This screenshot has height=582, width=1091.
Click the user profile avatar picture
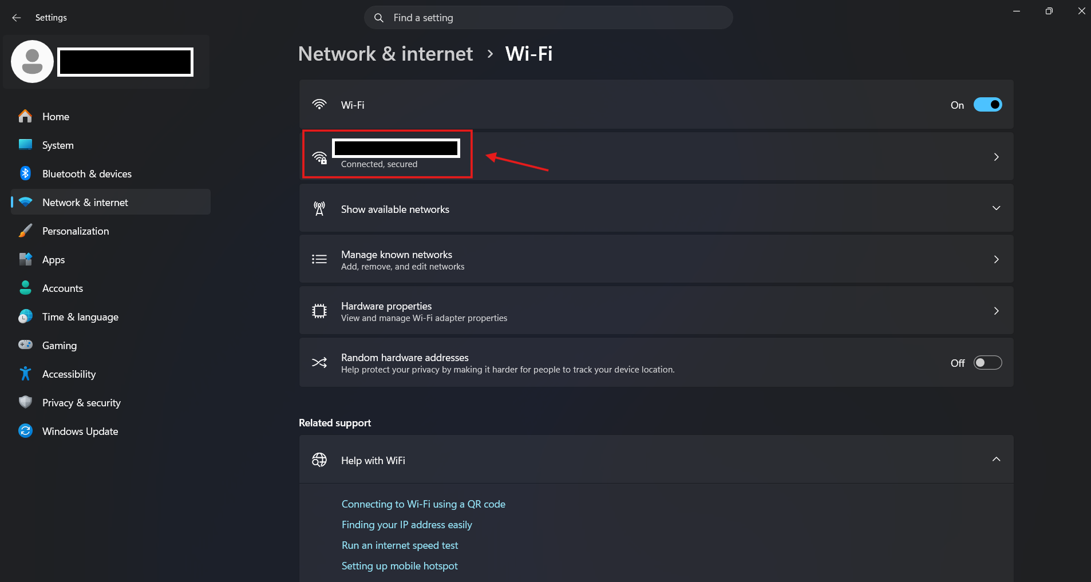(32, 62)
